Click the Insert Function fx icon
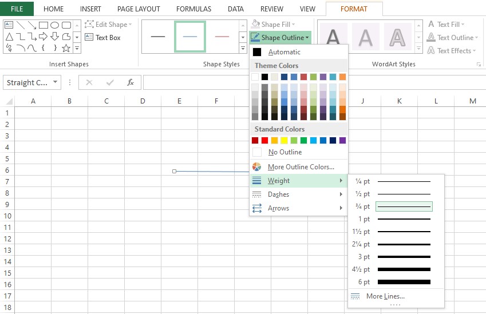Image resolution: width=486 pixels, height=314 pixels. point(131,82)
